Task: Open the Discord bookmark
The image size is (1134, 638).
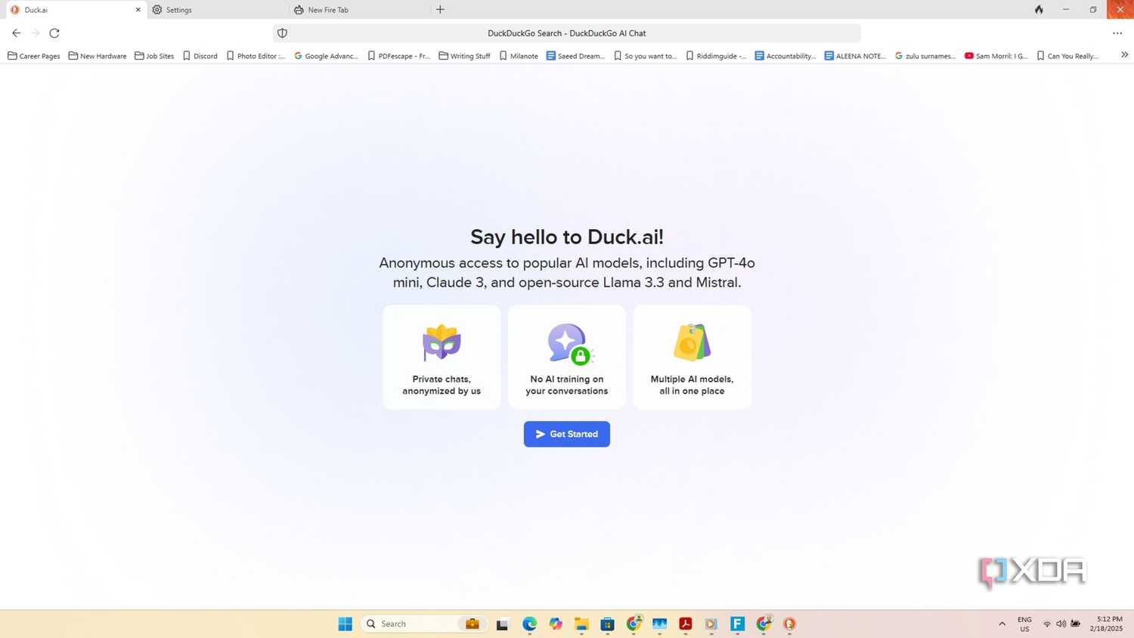Action: (200, 56)
